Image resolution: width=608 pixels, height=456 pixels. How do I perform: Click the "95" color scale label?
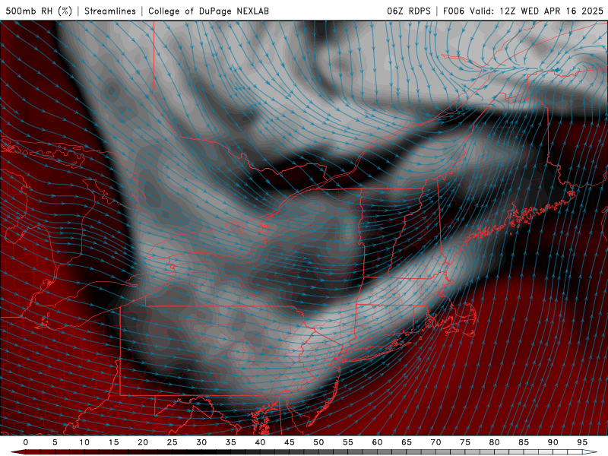click(x=582, y=442)
